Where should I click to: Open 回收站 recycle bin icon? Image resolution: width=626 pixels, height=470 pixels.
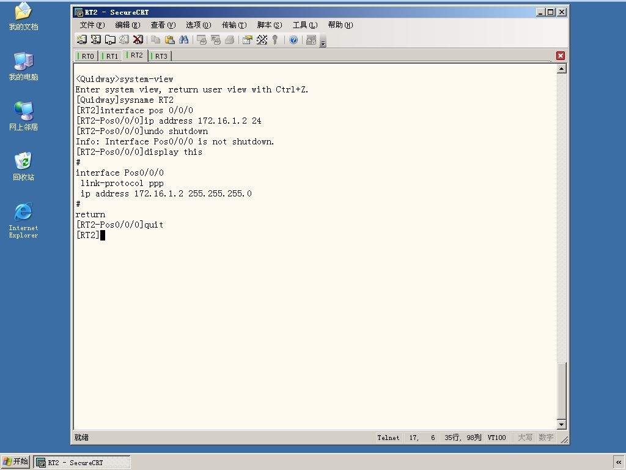[23, 166]
